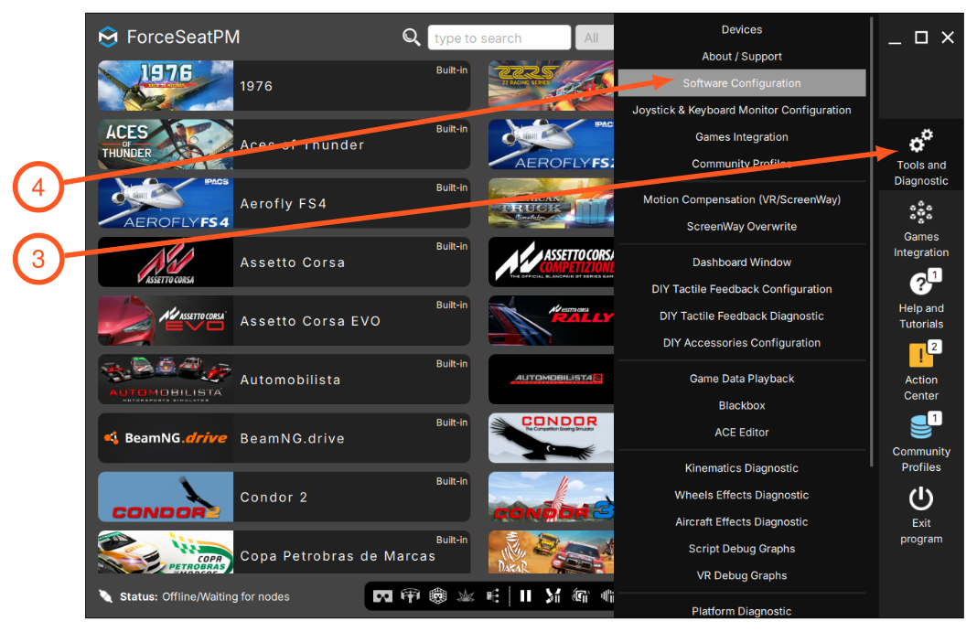The width and height of the screenshot is (977, 632).
Task: Open the Community Profiles sidebar icon
Action: (920, 427)
